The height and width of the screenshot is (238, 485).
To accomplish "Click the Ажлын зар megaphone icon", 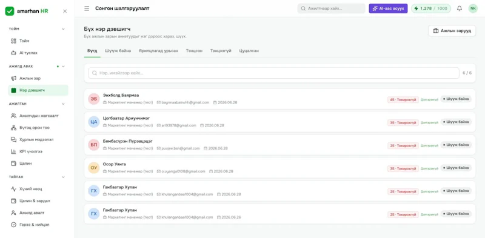I will pos(13,79).
